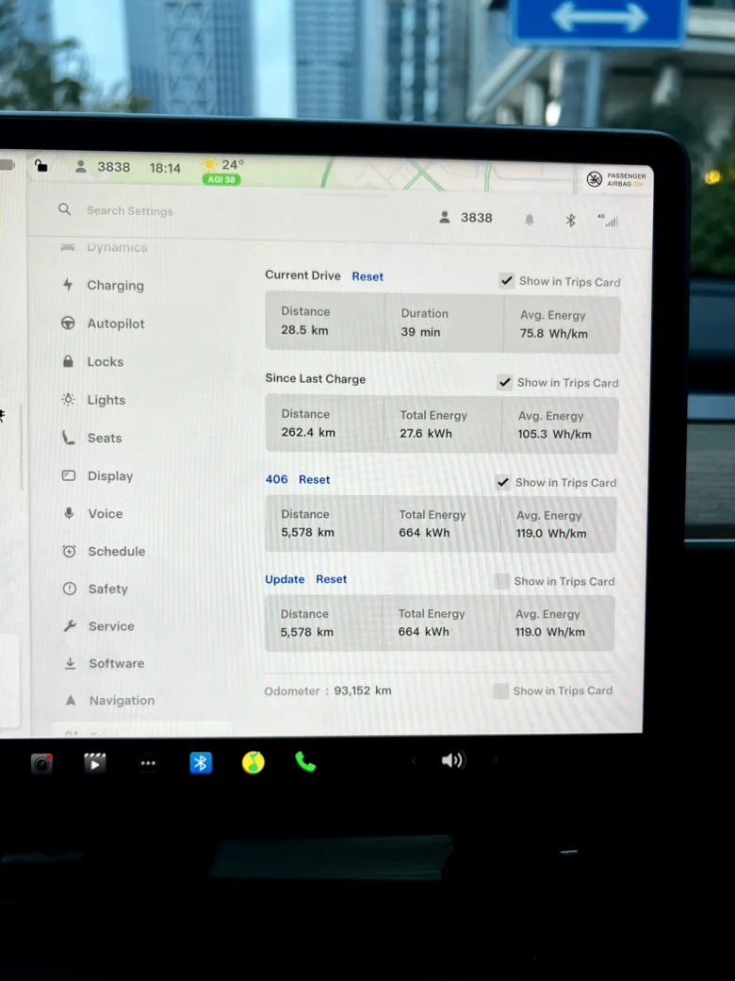The height and width of the screenshot is (981, 735).
Task: Tap the volume speaker icon
Action: coord(452,760)
